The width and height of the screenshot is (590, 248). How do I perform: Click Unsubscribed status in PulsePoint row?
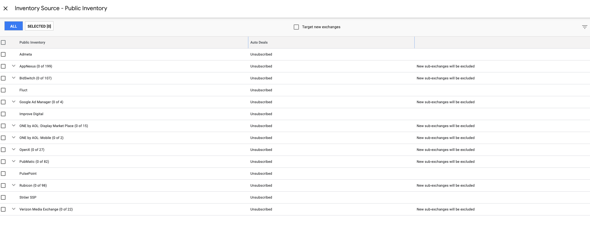coord(261,174)
